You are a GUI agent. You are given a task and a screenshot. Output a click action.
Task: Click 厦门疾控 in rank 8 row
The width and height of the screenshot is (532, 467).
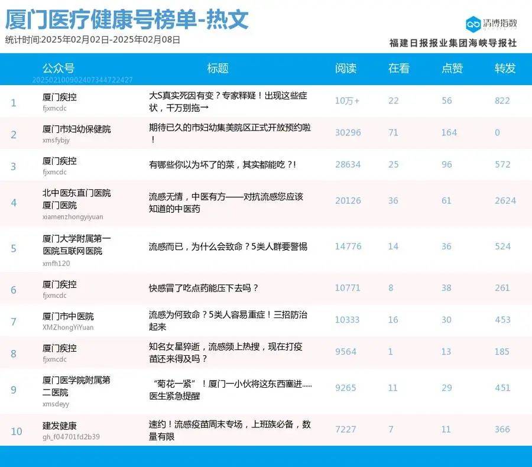point(59,348)
